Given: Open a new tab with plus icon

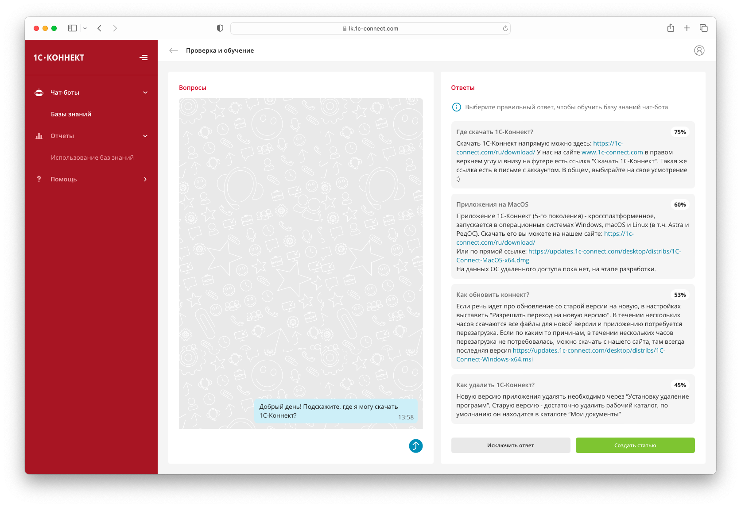Looking at the screenshot, I should click(687, 28).
